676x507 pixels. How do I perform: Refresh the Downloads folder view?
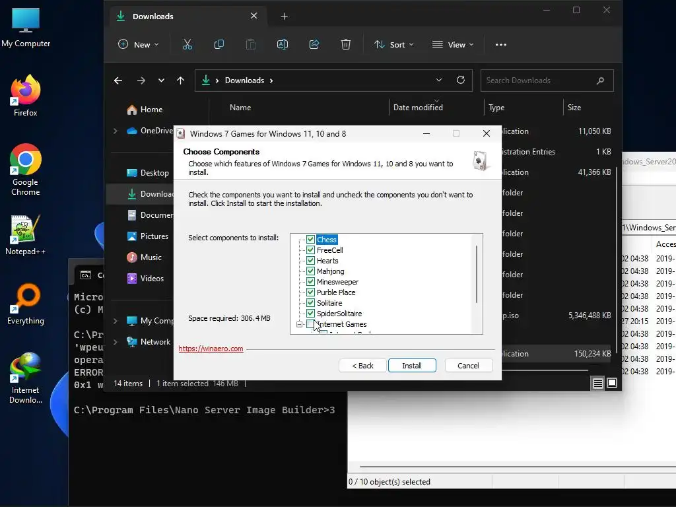[x=460, y=80]
